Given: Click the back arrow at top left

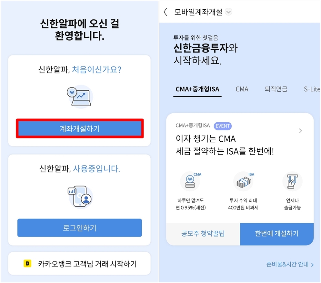Looking at the screenshot, I should pyautogui.click(x=165, y=12).
